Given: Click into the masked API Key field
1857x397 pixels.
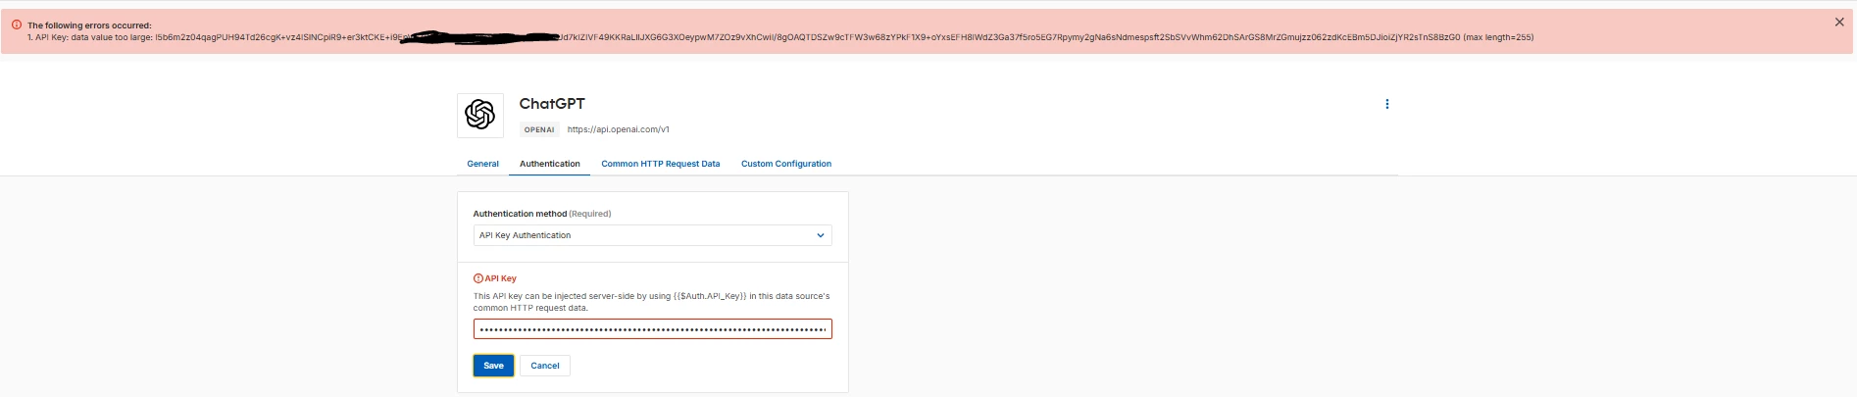Looking at the screenshot, I should point(652,329).
